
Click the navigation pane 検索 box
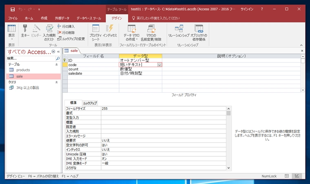click(31, 59)
